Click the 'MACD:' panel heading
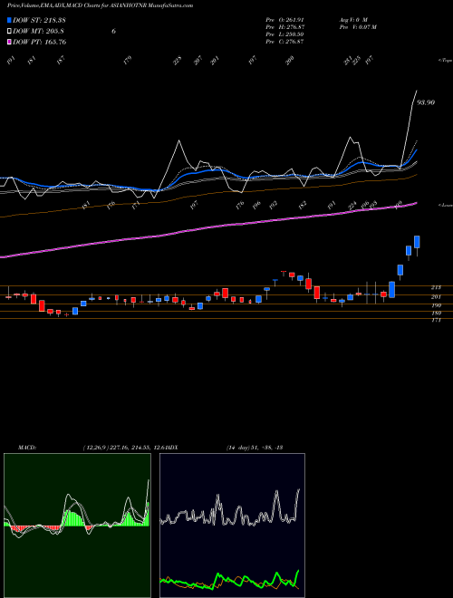This screenshot has height=598, width=453. 26,448
